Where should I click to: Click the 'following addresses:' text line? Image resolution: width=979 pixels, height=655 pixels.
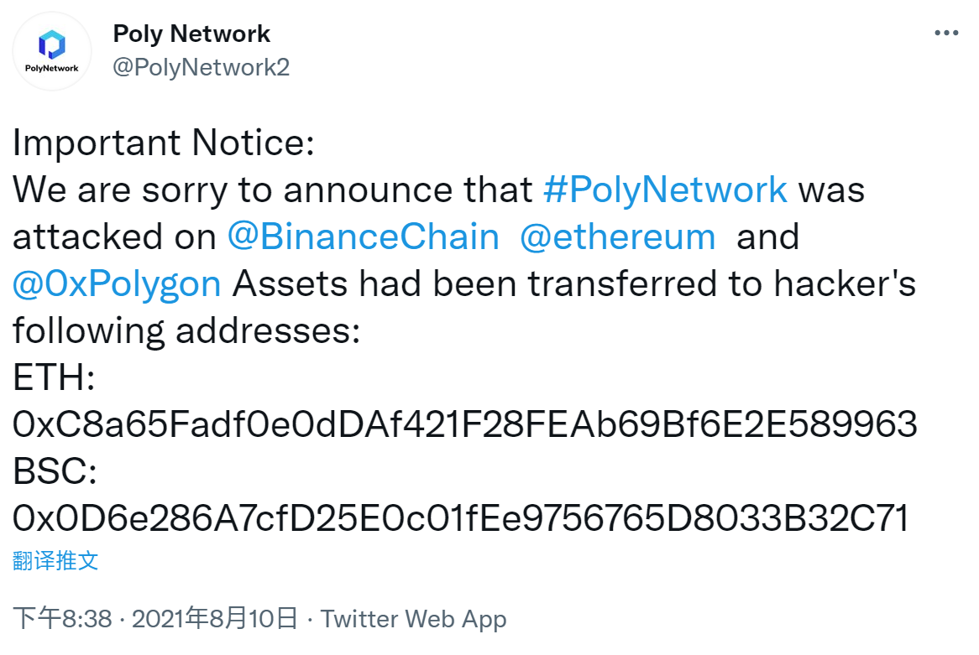[186, 331]
